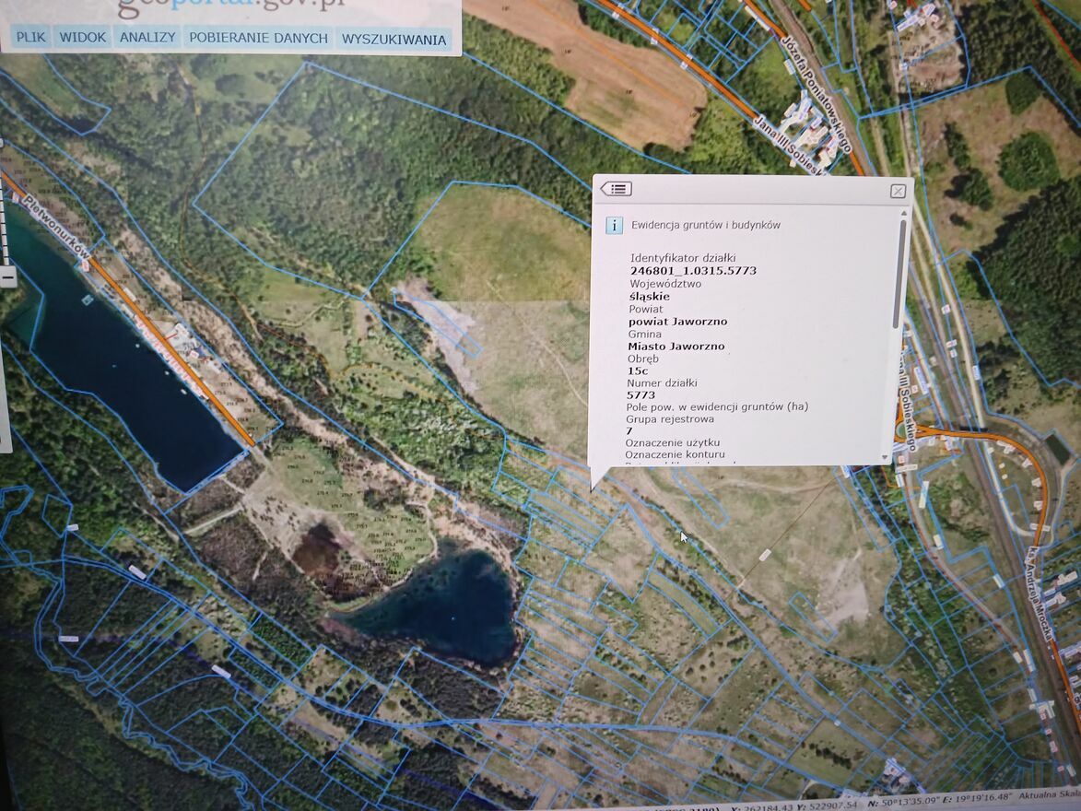This screenshot has width=1081, height=811.
Task: Click the parcel identifier 246801_1.0315.5773
Action: click(x=680, y=272)
